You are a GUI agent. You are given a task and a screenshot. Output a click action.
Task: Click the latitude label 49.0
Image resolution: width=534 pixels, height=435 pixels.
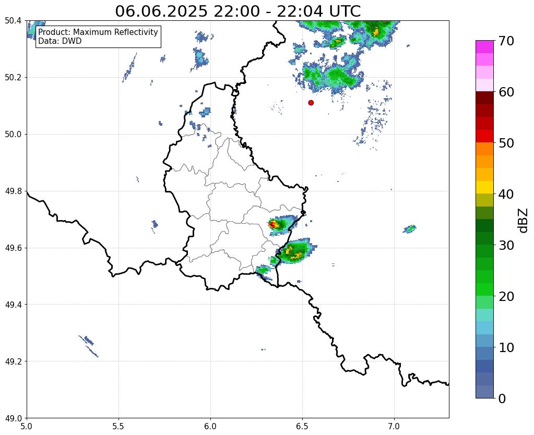click(13, 418)
